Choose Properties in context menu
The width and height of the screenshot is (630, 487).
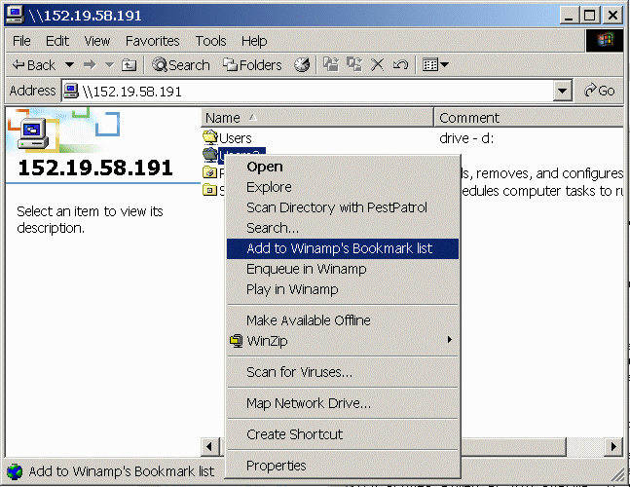[343, 466]
